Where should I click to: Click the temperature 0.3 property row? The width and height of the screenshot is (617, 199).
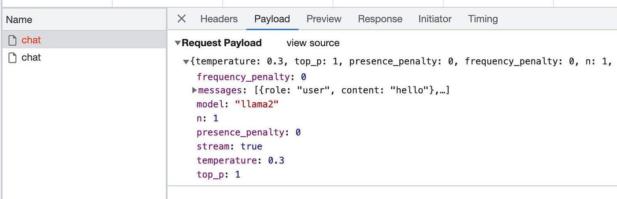[x=240, y=160]
